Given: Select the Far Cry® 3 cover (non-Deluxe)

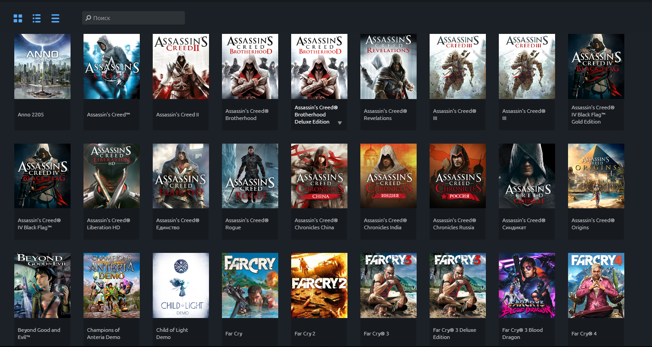Looking at the screenshot, I should (389, 285).
